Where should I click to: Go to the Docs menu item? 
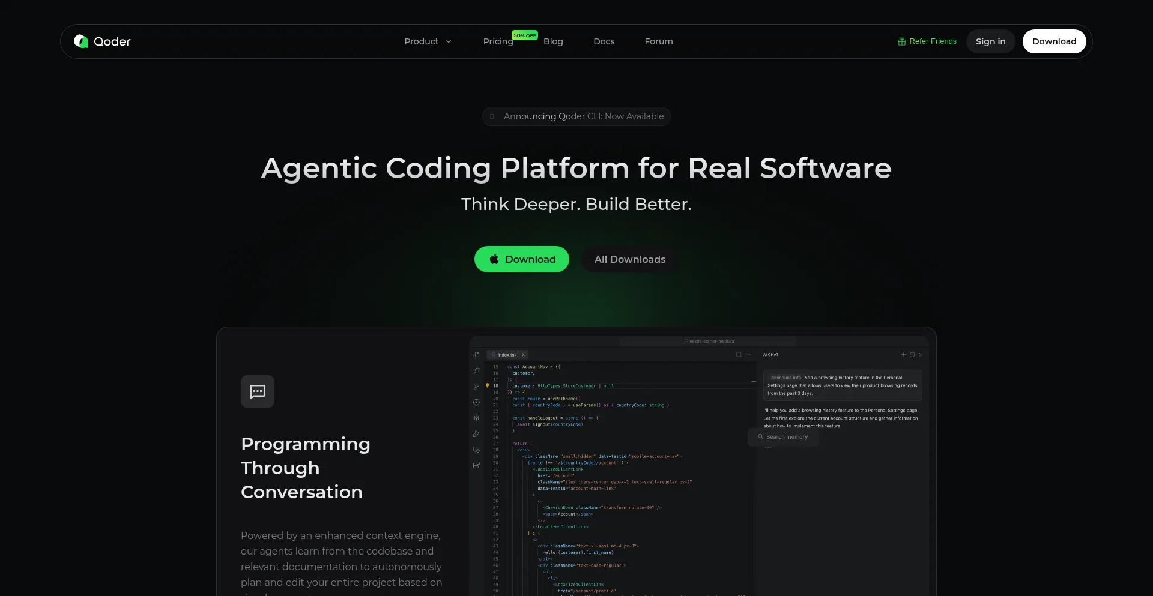point(604,41)
